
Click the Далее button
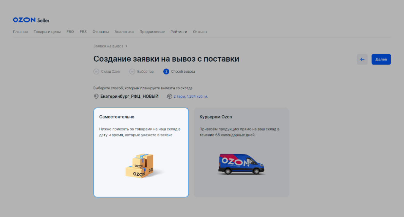point(381,59)
